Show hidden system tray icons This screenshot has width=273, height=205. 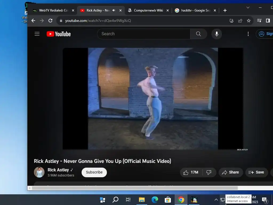216,200
